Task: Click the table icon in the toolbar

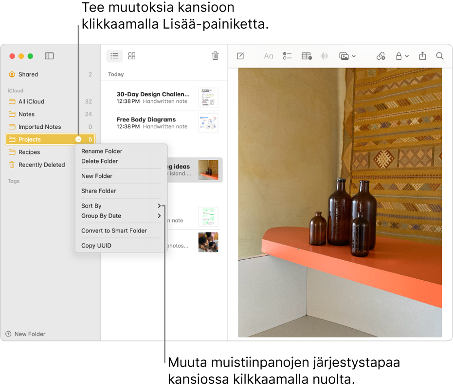Action: 307,56
